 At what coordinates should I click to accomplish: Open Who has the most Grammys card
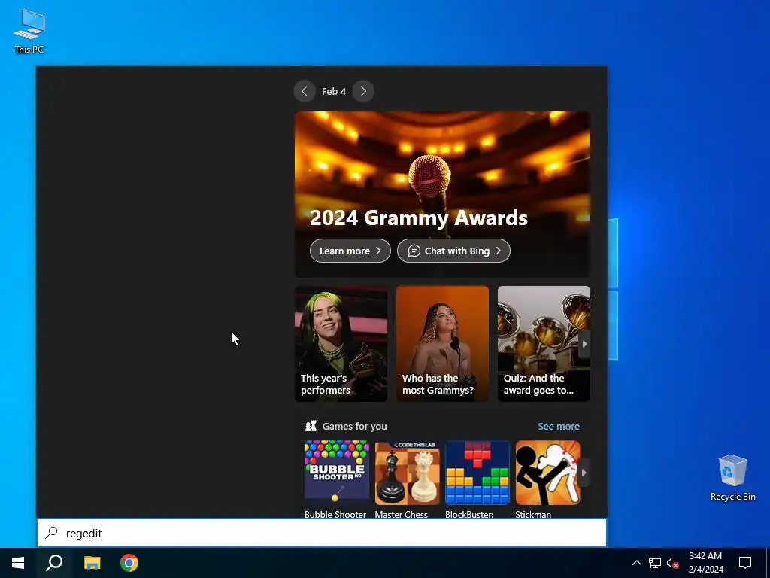[x=442, y=344]
